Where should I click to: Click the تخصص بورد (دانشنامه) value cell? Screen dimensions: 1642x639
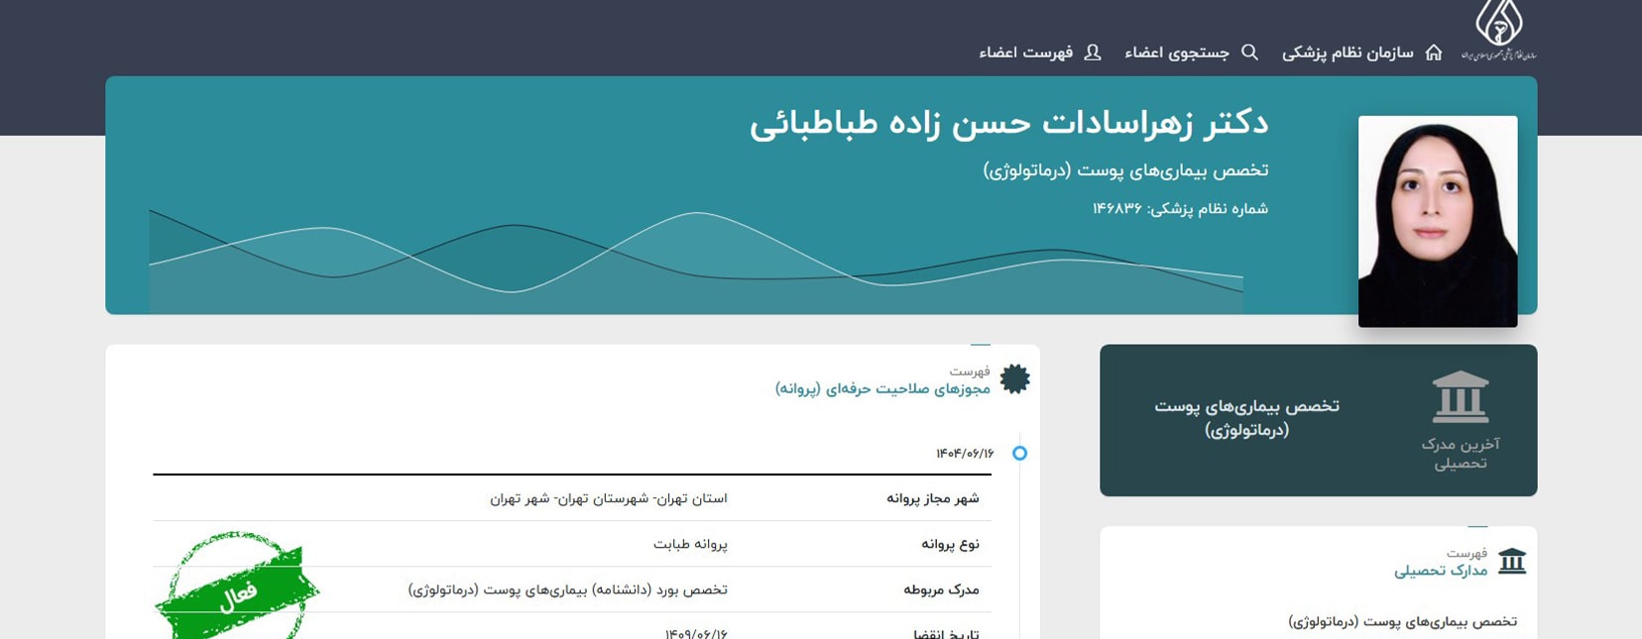click(x=567, y=589)
